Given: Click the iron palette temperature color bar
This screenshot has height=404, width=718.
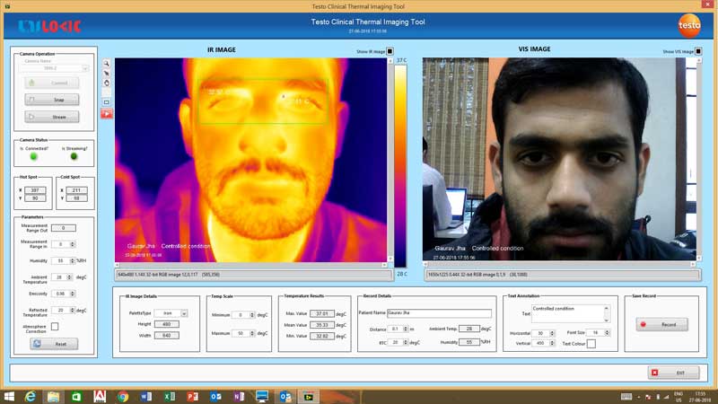Looking at the screenshot, I should [x=400, y=166].
